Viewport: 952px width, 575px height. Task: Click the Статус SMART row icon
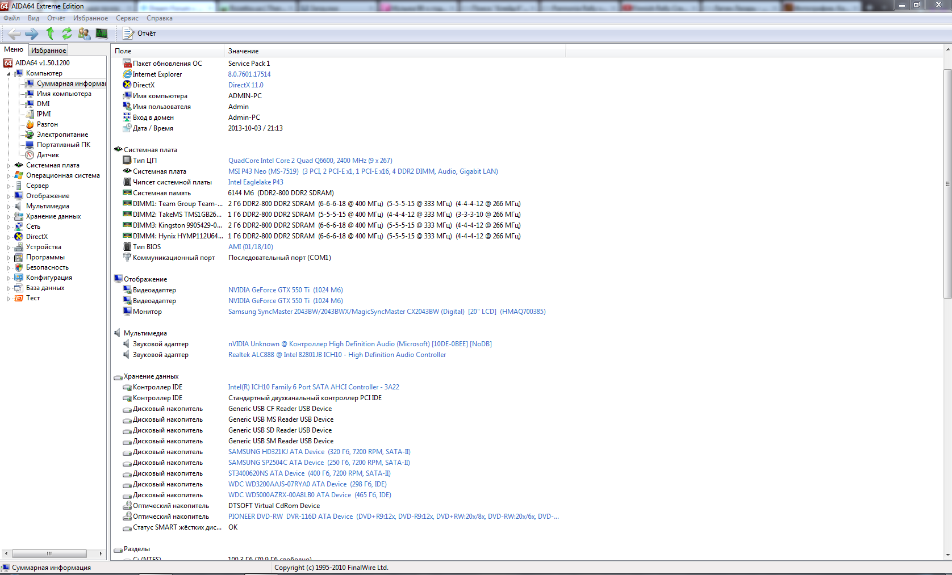coord(127,528)
